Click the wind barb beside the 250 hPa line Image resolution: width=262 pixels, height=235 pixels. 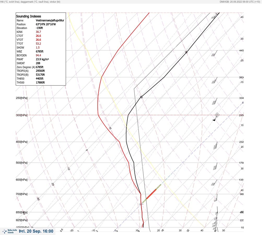point(215,101)
